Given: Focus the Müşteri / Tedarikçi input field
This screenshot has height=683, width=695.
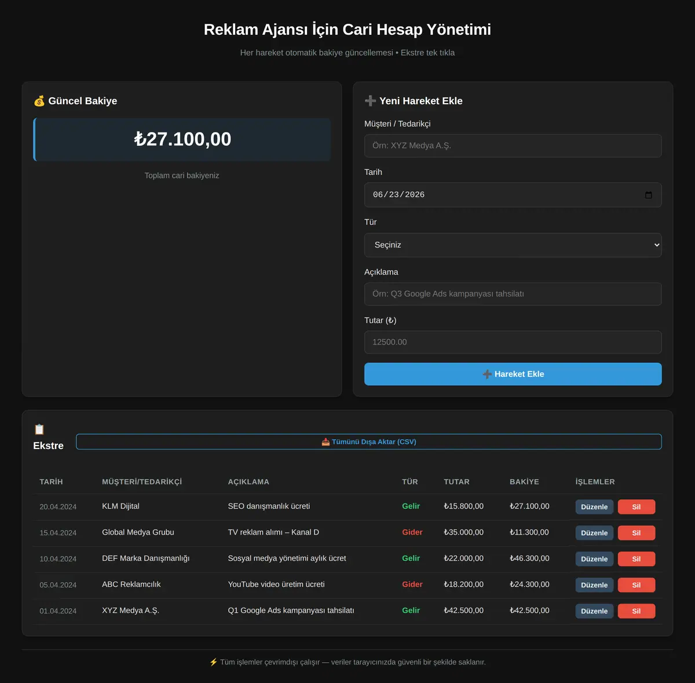Looking at the screenshot, I should (x=513, y=146).
